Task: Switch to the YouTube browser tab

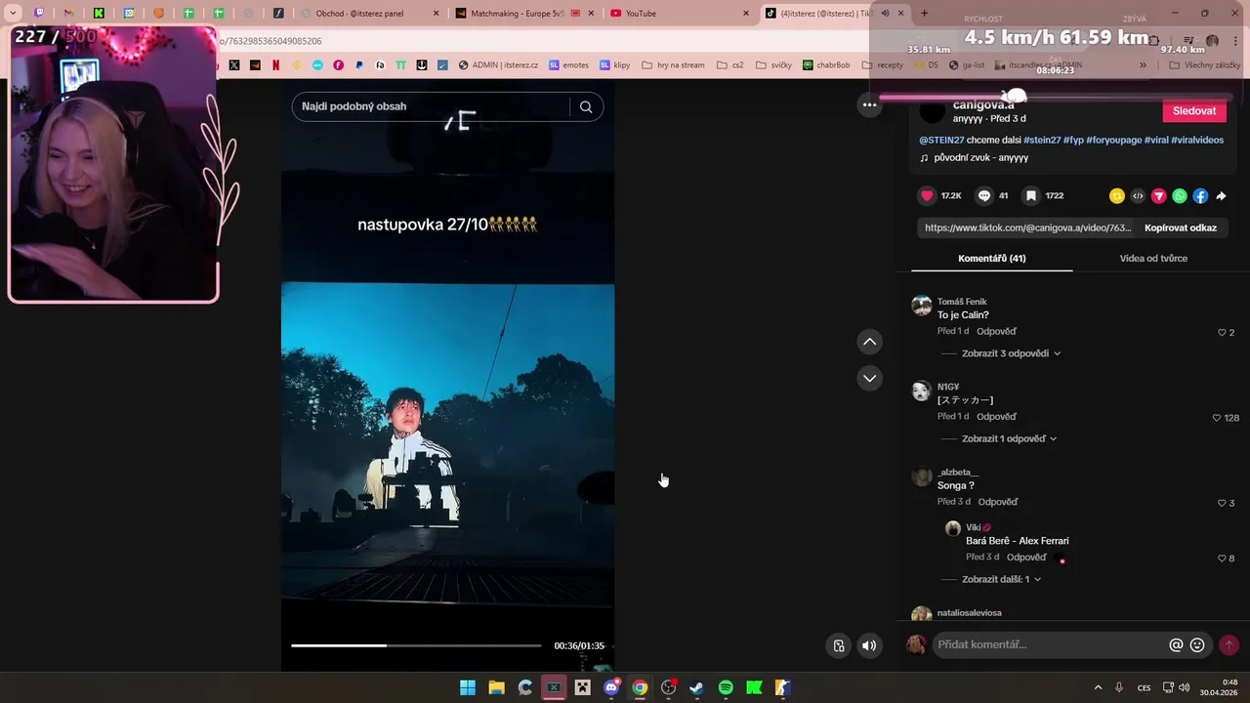Action: (679, 14)
